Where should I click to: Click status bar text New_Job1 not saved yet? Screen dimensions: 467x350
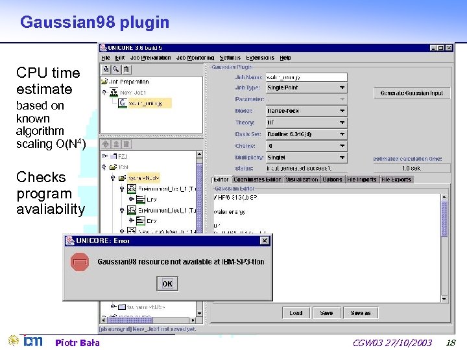(164, 329)
